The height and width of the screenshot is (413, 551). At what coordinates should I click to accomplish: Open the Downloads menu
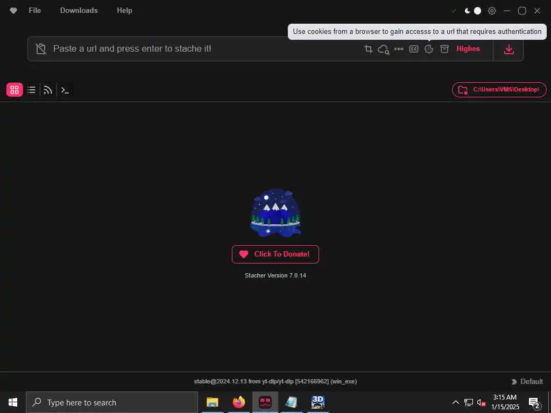point(79,11)
